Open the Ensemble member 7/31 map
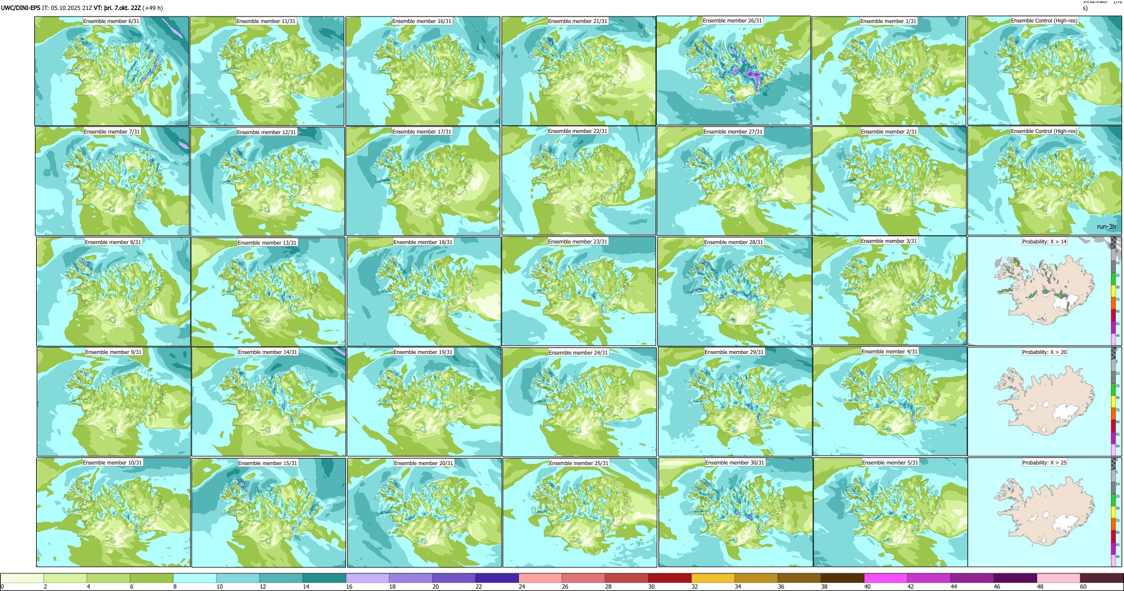Viewport: 1124px width, 591px height. click(x=112, y=181)
